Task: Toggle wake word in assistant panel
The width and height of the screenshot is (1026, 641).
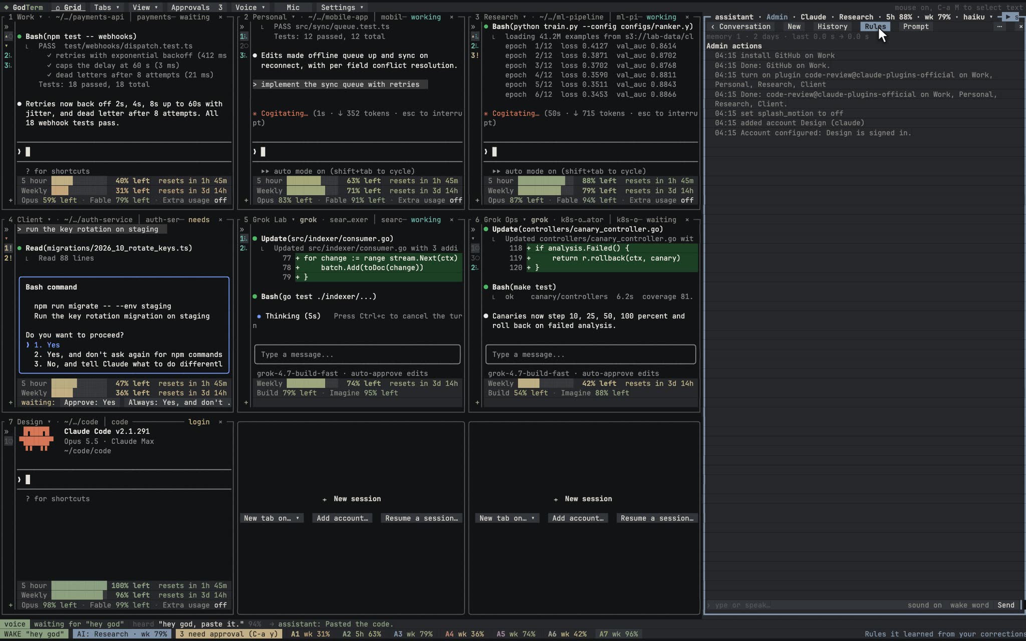Action: click(969, 605)
